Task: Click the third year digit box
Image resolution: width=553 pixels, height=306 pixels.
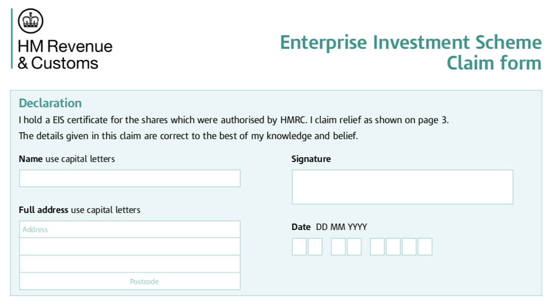Action: (409, 247)
